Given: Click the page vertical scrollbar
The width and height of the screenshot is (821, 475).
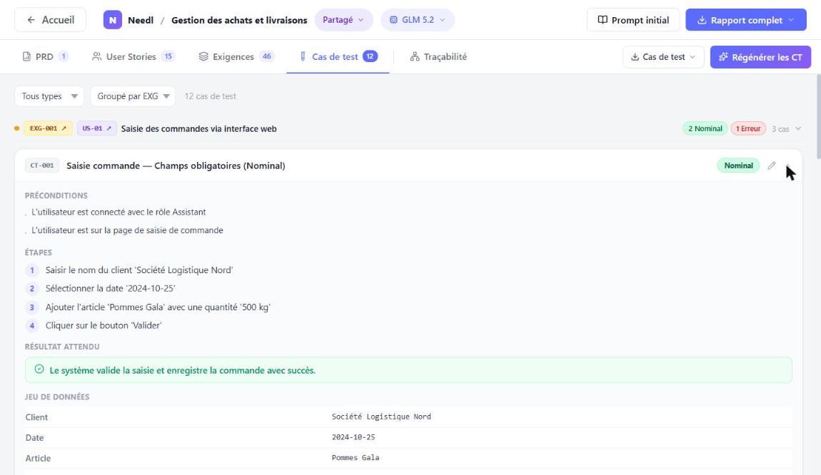Looking at the screenshot, I should (818, 116).
